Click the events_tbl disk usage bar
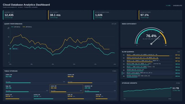Viewport: 185px width, 104px height. click(92, 83)
